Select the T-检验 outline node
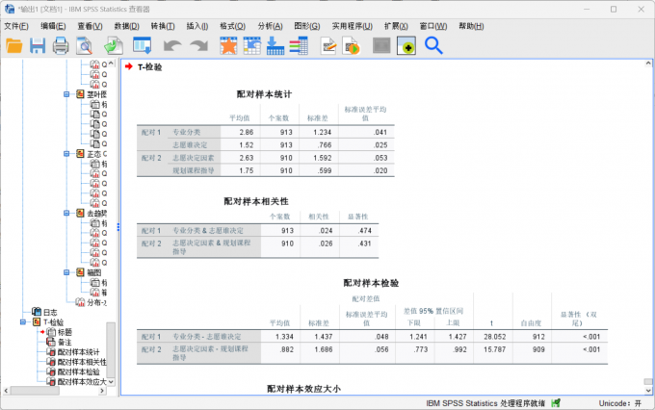655x410 pixels. (x=53, y=321)
